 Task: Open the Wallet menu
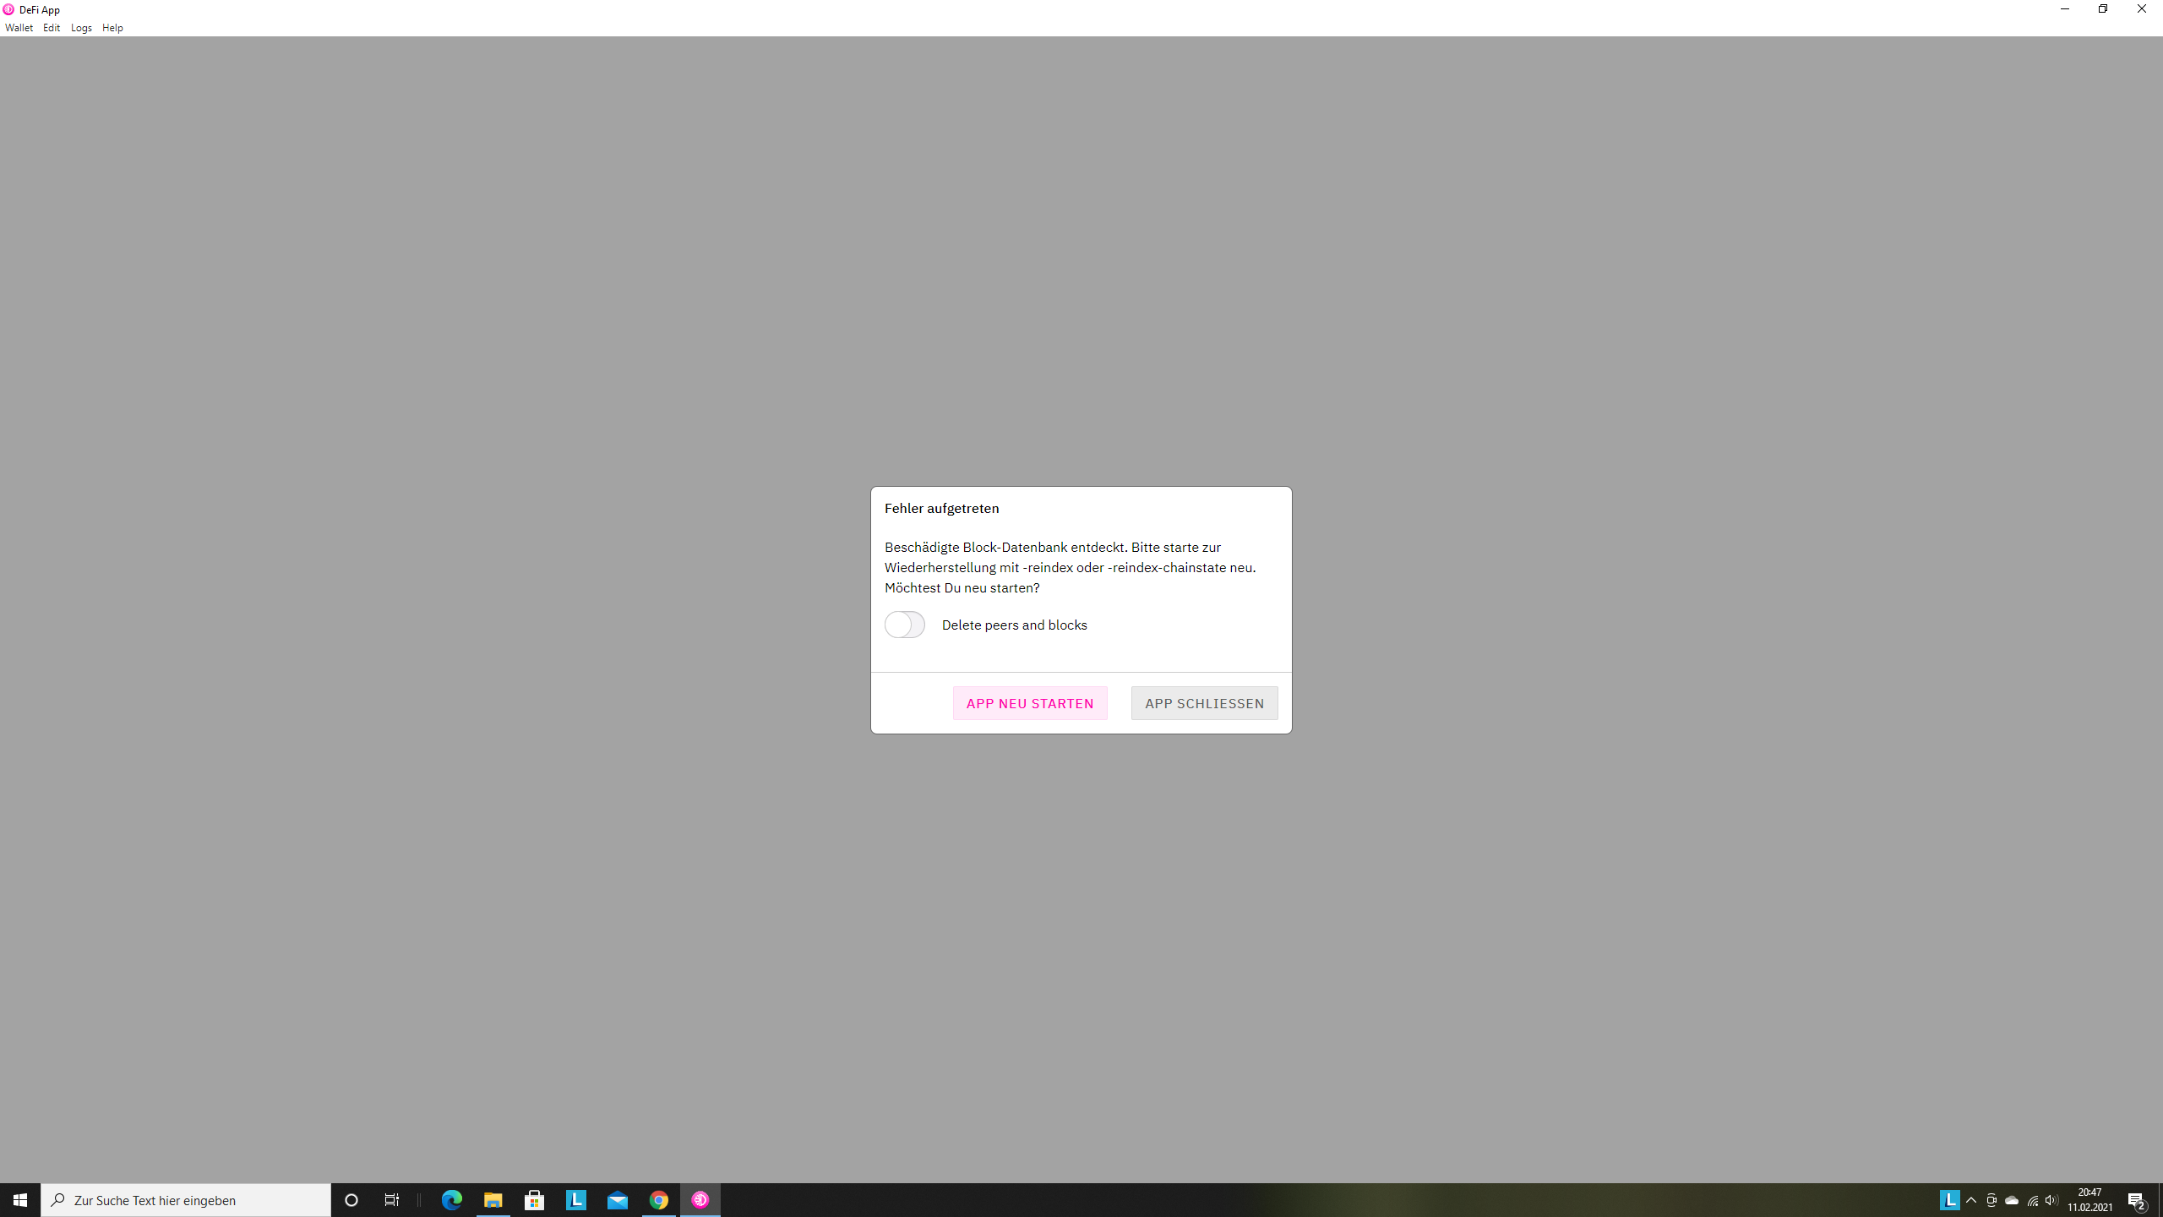coord(19,28)
